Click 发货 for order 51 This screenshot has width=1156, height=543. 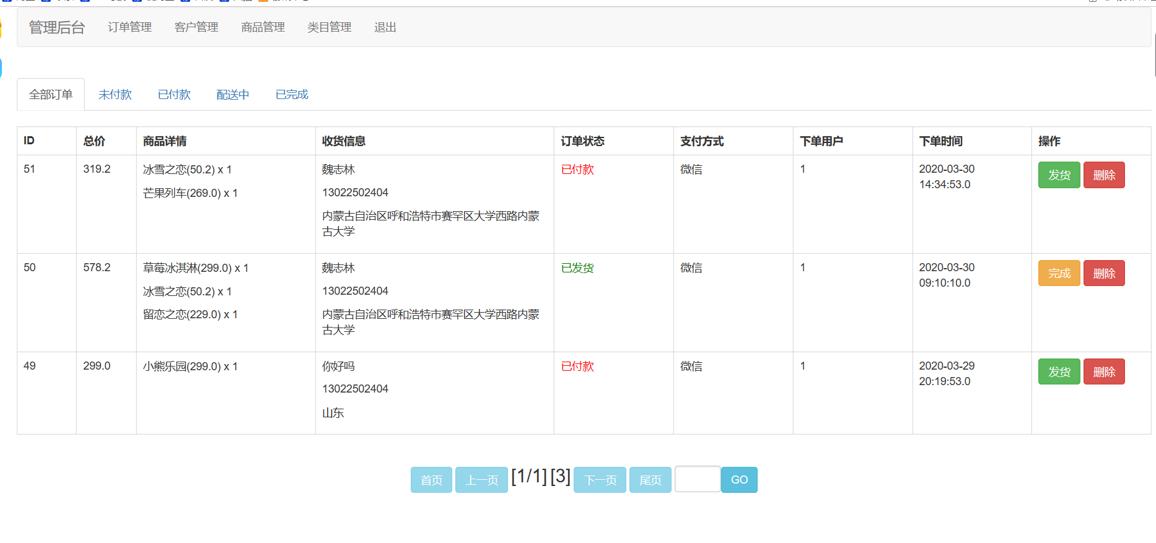pos(1059,175)
